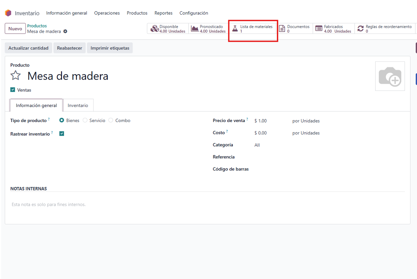417x279 pixels.
Task: Click the Inventario app logo icon
Action: (8, 13)
